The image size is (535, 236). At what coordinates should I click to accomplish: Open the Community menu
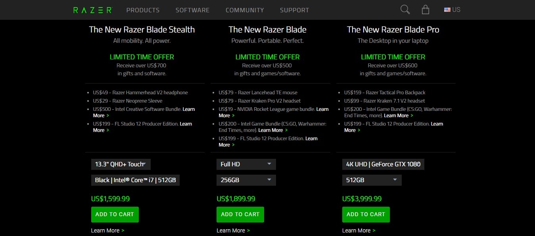pyautogui.click(x=245, y=10)
